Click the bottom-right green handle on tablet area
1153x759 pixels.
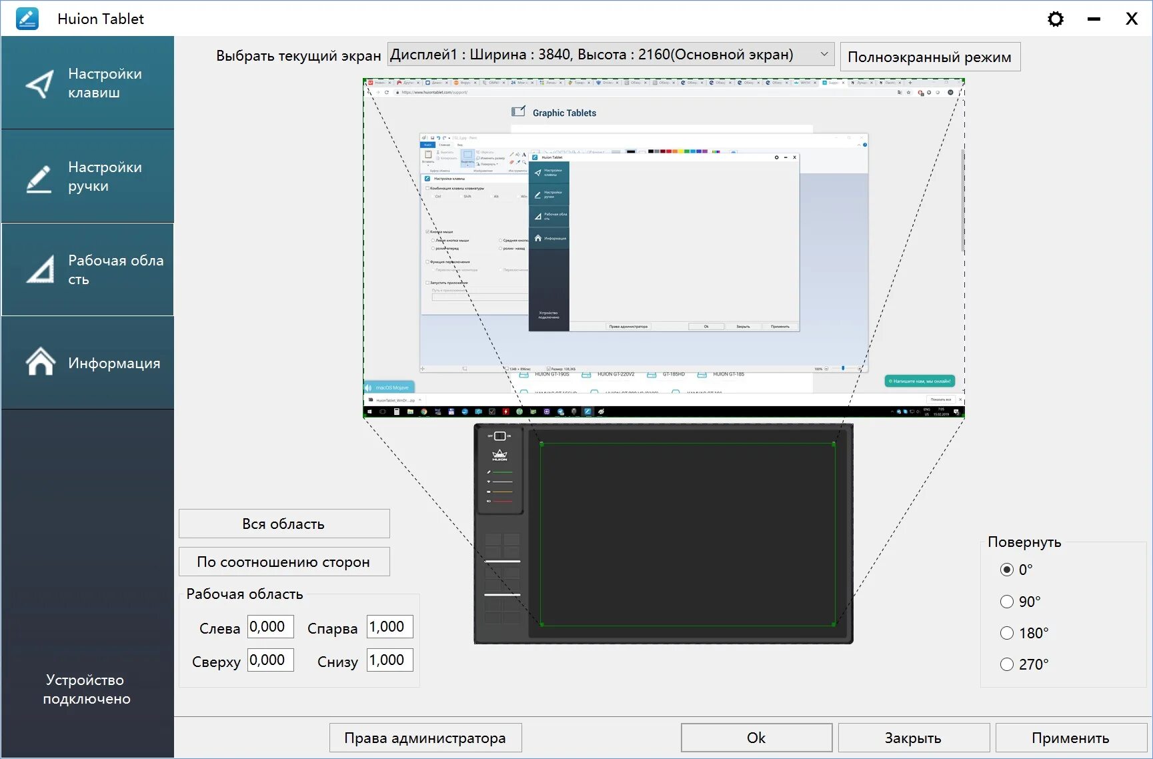834,624
